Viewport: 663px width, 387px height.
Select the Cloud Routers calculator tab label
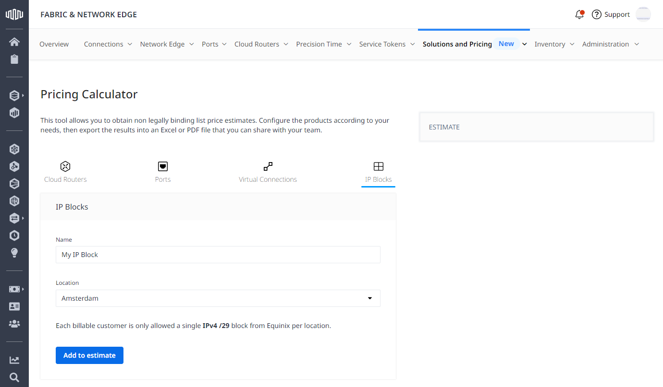65,179
